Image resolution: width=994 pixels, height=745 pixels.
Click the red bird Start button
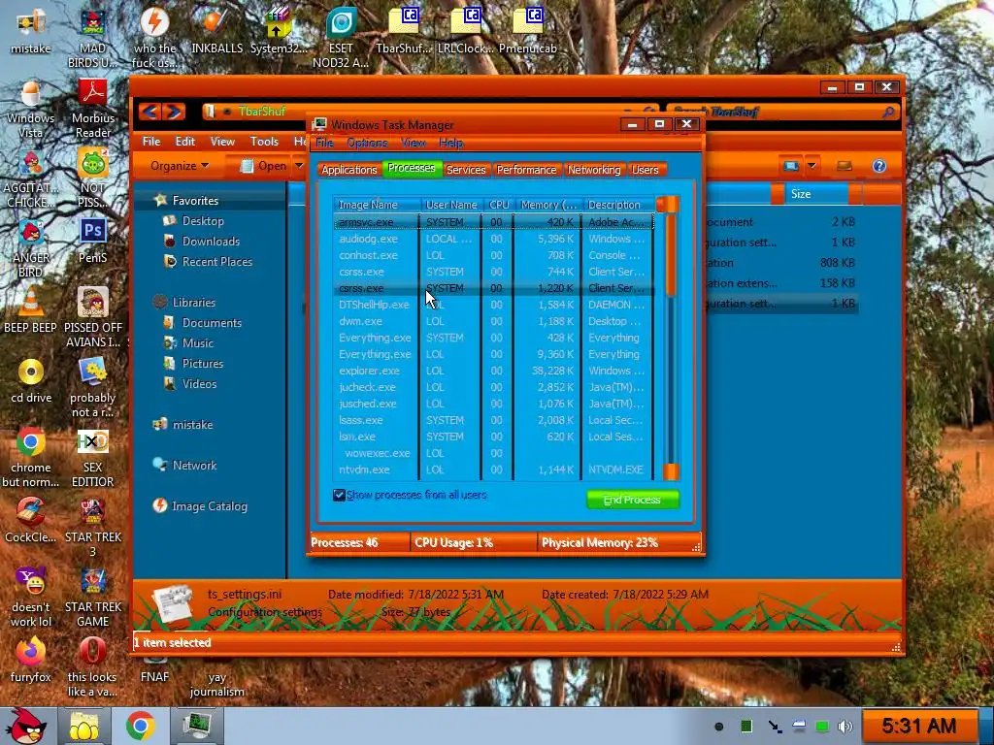(25, 726)
